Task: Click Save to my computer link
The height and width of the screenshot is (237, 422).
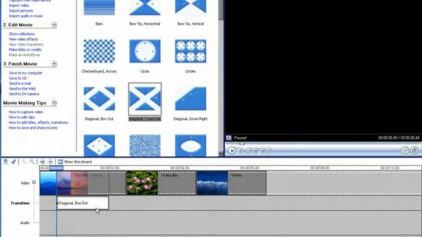Action: pos(26,73)
